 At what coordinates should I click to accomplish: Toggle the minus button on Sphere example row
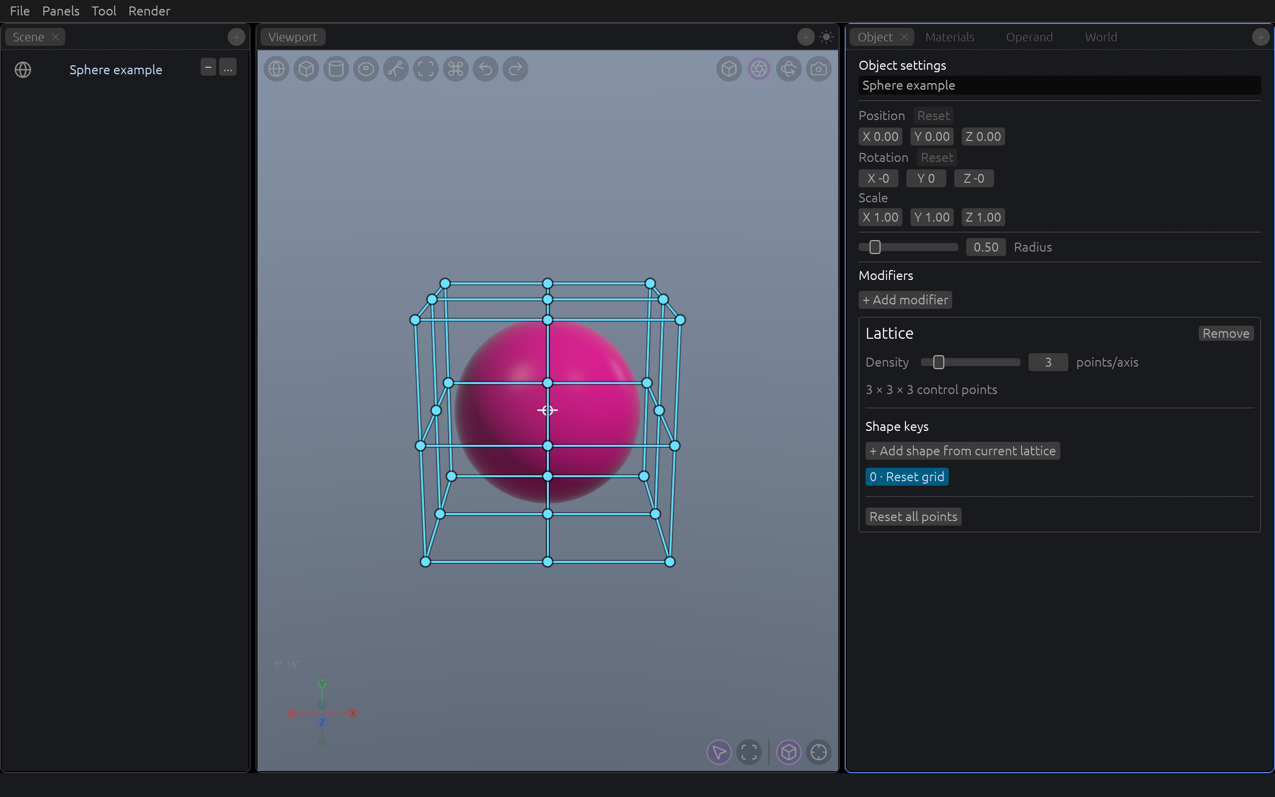coord(208,67)
